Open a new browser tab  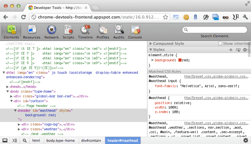(95, 8)
